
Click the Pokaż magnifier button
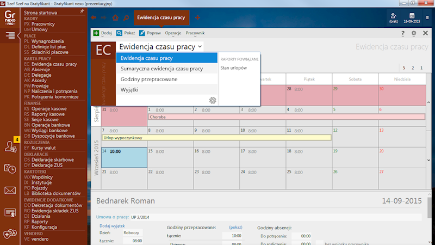(126, 33)
